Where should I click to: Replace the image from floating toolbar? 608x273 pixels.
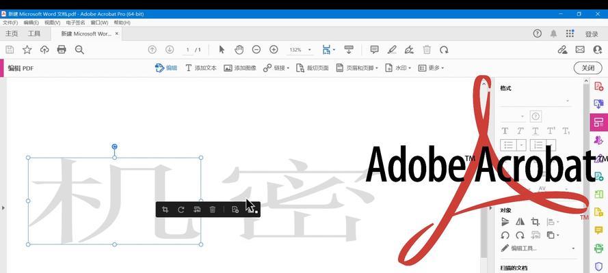tap(196, 210)
